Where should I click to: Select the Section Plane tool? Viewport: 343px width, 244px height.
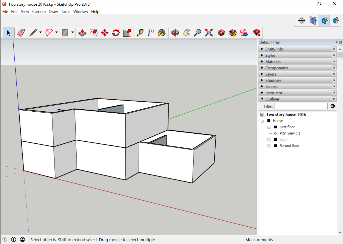pyautogui.click(x=302, y=21)
